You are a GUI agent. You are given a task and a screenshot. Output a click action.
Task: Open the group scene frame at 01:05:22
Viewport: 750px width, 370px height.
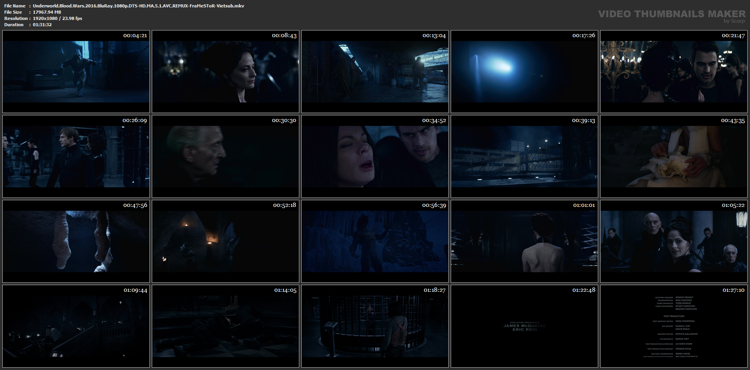pyautogui.click(x=674, y=241)
